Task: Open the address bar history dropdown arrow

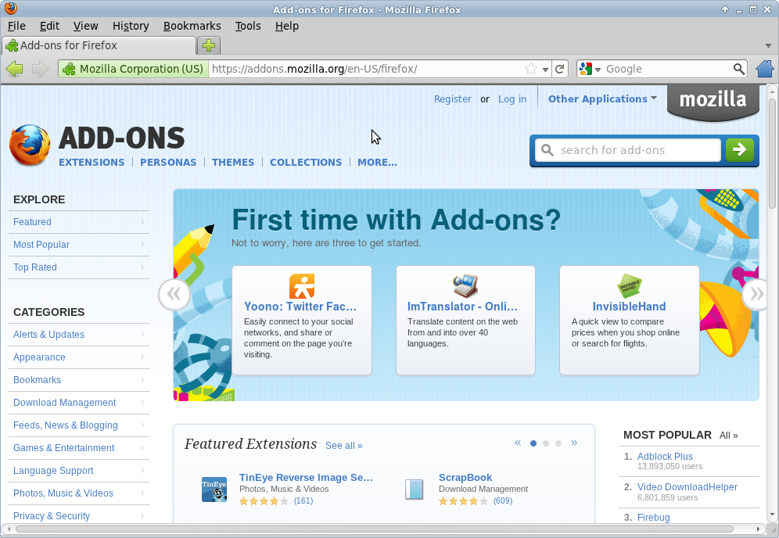Action: coord(545,69)
